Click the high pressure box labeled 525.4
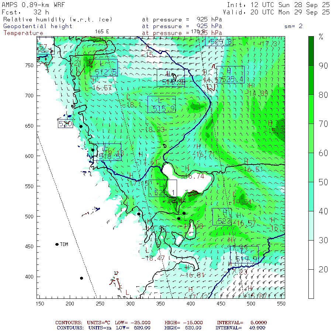The width and height of the screenshot is (332, 332). 230,75
